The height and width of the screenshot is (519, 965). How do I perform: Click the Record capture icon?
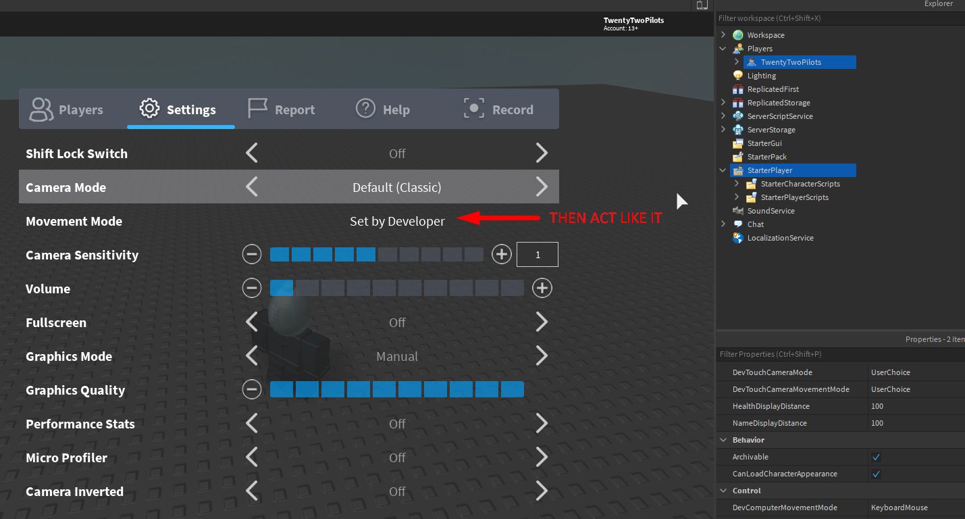pyautogui.click(x=473, y=108)
